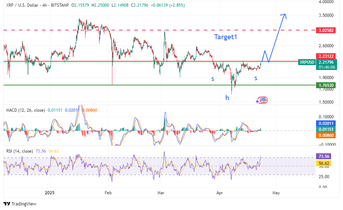Click the XRP / U.S. Dollar symbol title

pos(22,5)
